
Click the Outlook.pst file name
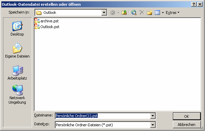[50, 27]
